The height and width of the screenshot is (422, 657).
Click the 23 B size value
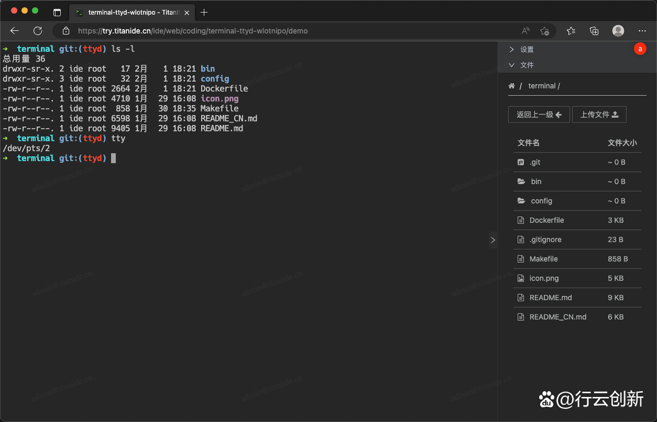click(x=616, y=239)
